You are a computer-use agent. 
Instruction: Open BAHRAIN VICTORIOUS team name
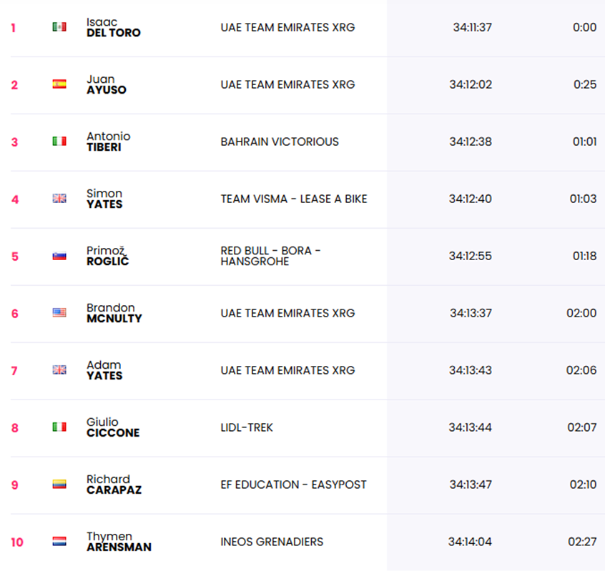coord(280,141)
